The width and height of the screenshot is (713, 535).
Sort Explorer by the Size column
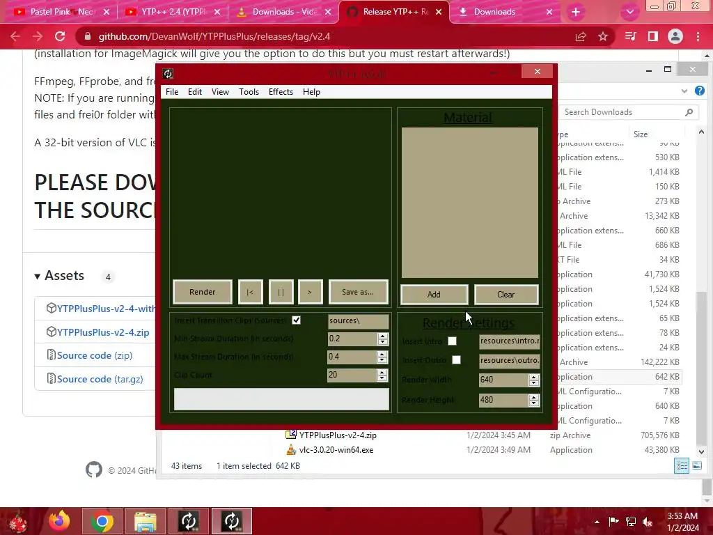tap(641, 134)
